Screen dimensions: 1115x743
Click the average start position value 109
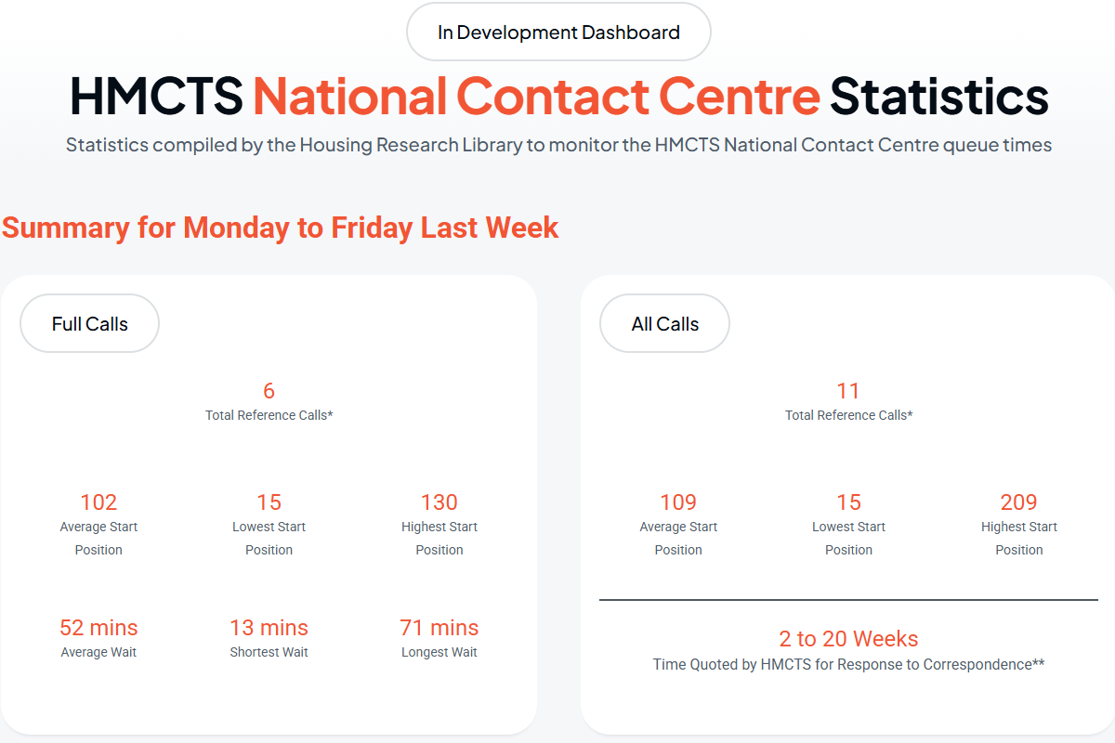[678, 502]
